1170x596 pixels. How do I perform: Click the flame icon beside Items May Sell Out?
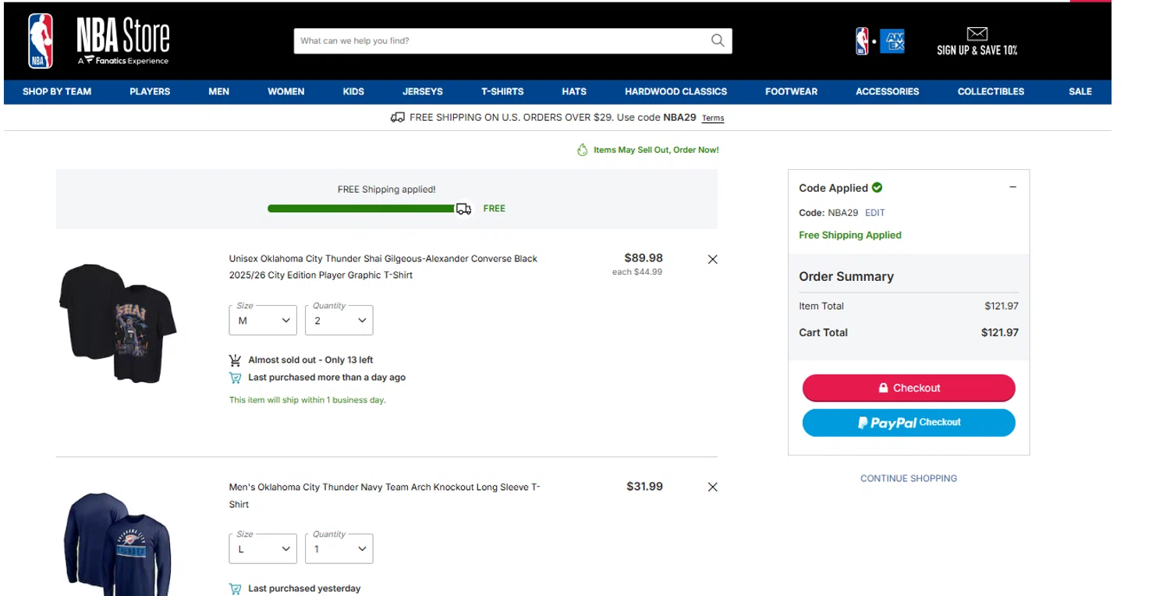point(582,150)
